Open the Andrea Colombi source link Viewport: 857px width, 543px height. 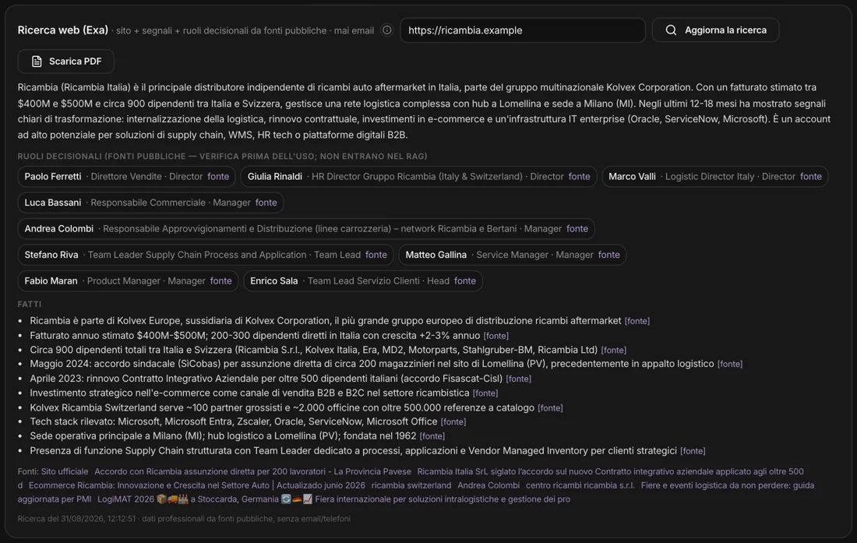(488, 485)
